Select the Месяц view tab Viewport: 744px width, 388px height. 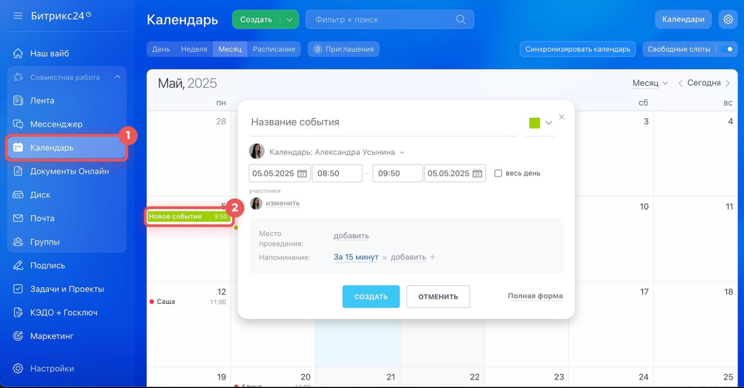coord(230,49)
